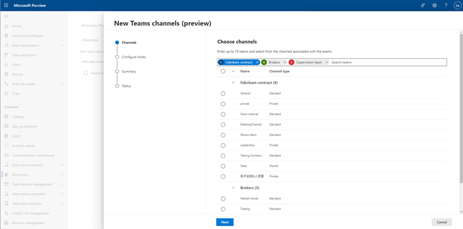The width and height of the screenshot is (463, 229).
Task: Collapse the Brokers (3) group
Action: click(x=233, y=187)
